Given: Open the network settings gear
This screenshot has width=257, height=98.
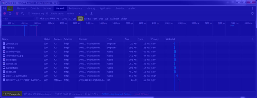Looking at the screenshot, I should [252, 14].
